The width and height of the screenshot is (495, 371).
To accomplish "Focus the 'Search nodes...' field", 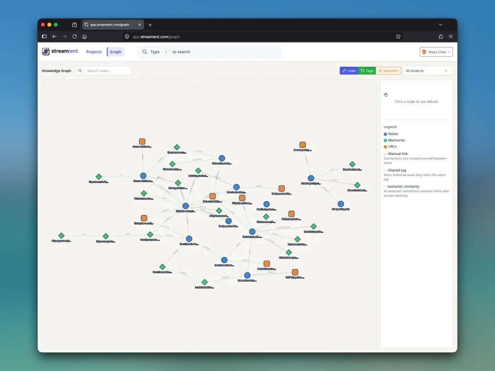I will point(108,71).
